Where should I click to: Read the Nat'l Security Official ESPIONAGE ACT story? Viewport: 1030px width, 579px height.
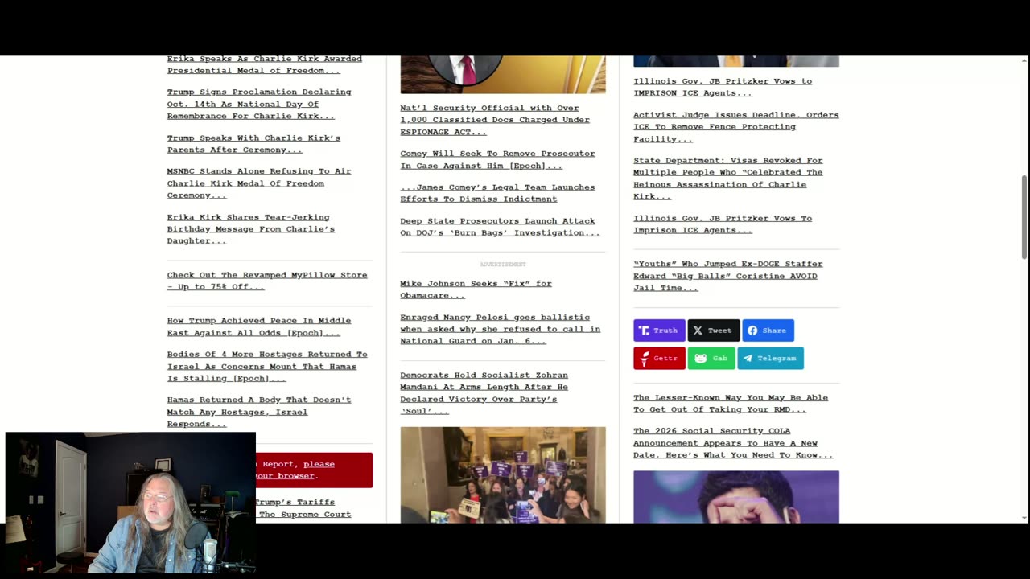(494, 120)
